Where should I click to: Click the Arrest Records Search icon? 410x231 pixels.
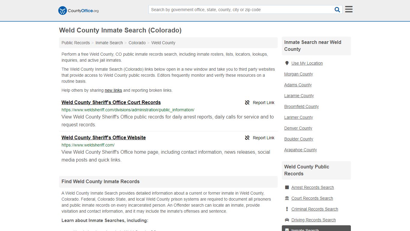point(287,187)
